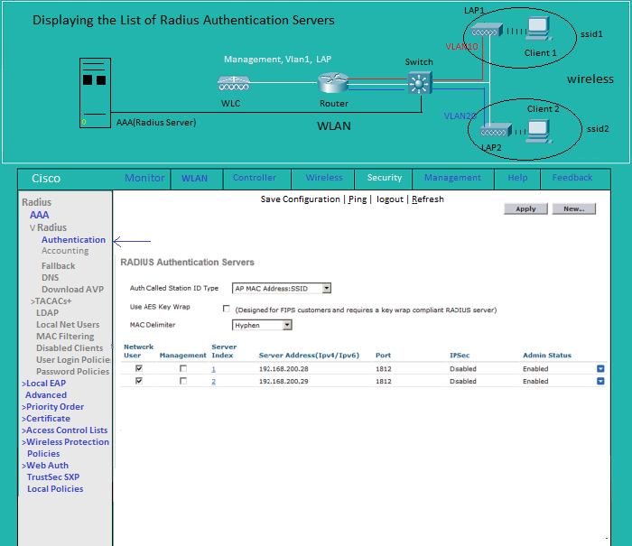Click the Router icon in the diagram
The width and height of the screenshot is (632, 546).
(333, 83)
